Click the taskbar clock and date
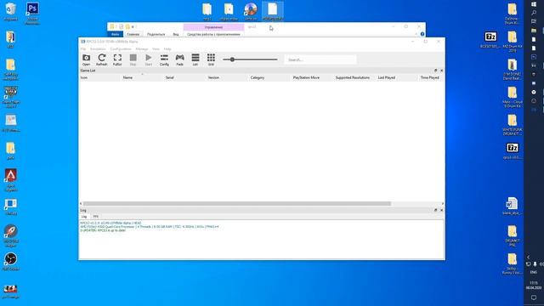Viewport: 544px width, 306px height. click(x=534, y=286)
